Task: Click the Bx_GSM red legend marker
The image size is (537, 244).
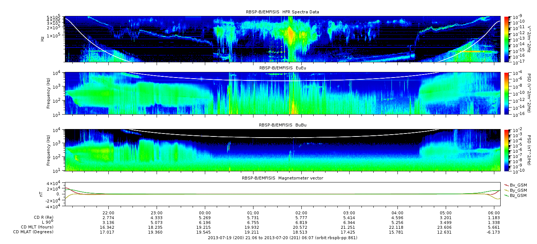Action: pyautogui.click(x=506, y=185)
